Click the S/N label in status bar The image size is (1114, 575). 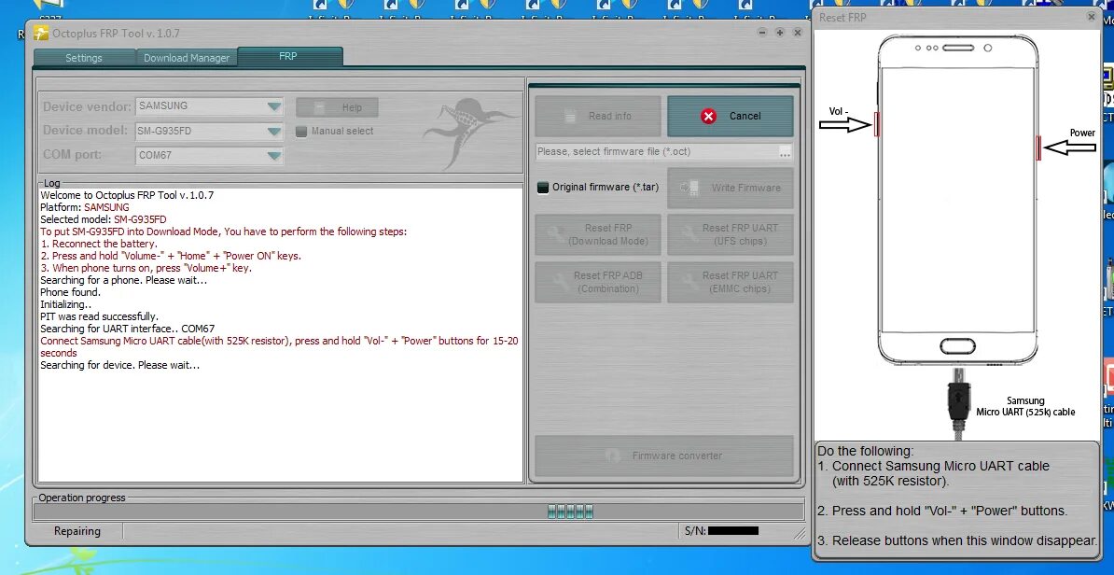(x=694, y=531)
